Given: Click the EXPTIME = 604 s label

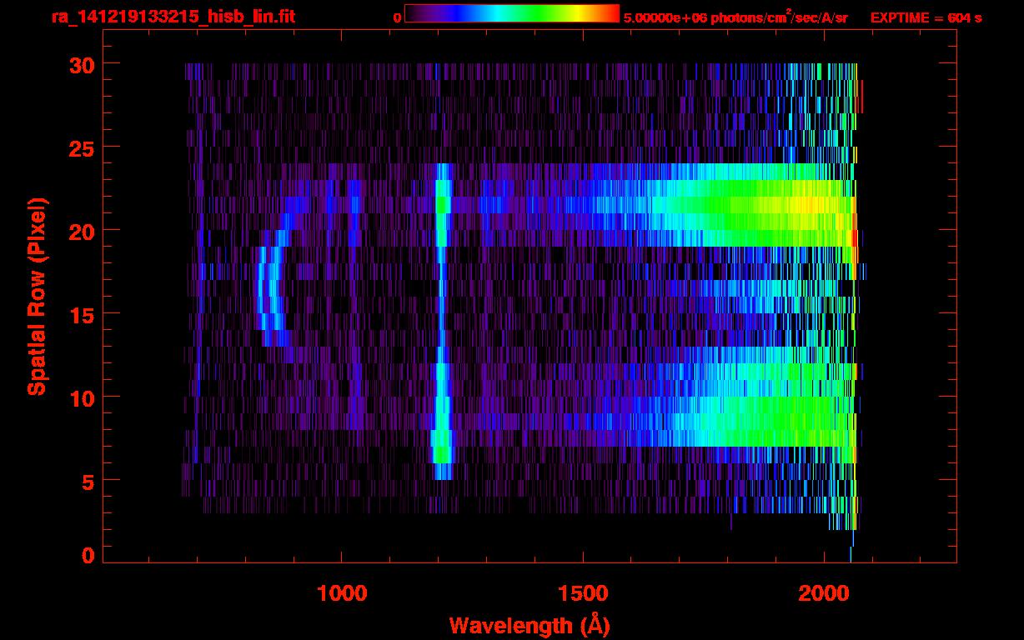Looking at the screenshot, I should tap(926, 17).
